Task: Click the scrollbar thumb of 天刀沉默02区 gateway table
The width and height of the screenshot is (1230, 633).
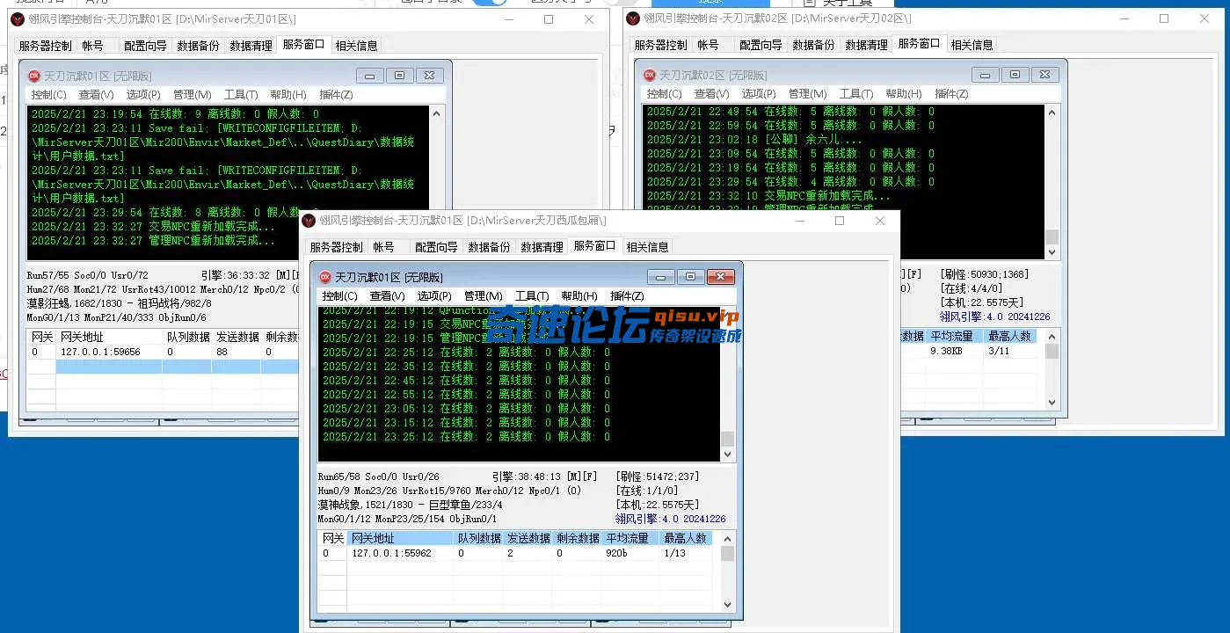Action: point(1052,351)
